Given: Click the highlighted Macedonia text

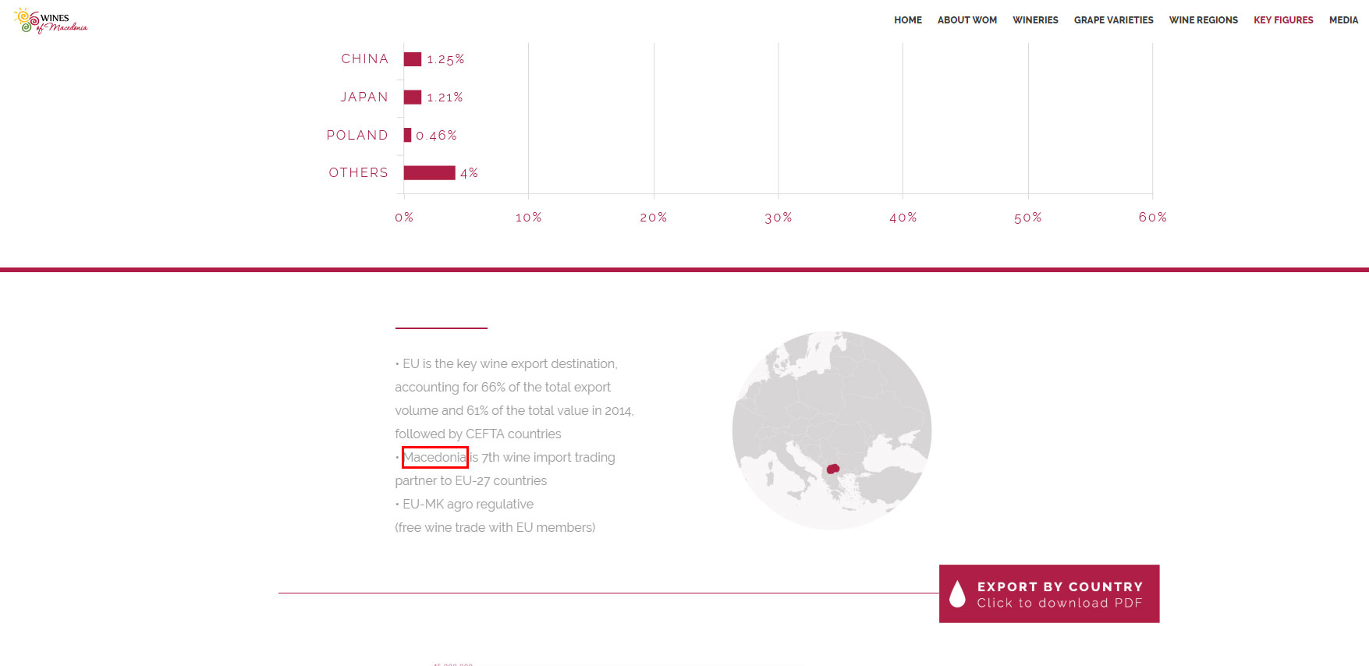Looking at the screenshot, I should coord(434,458).
